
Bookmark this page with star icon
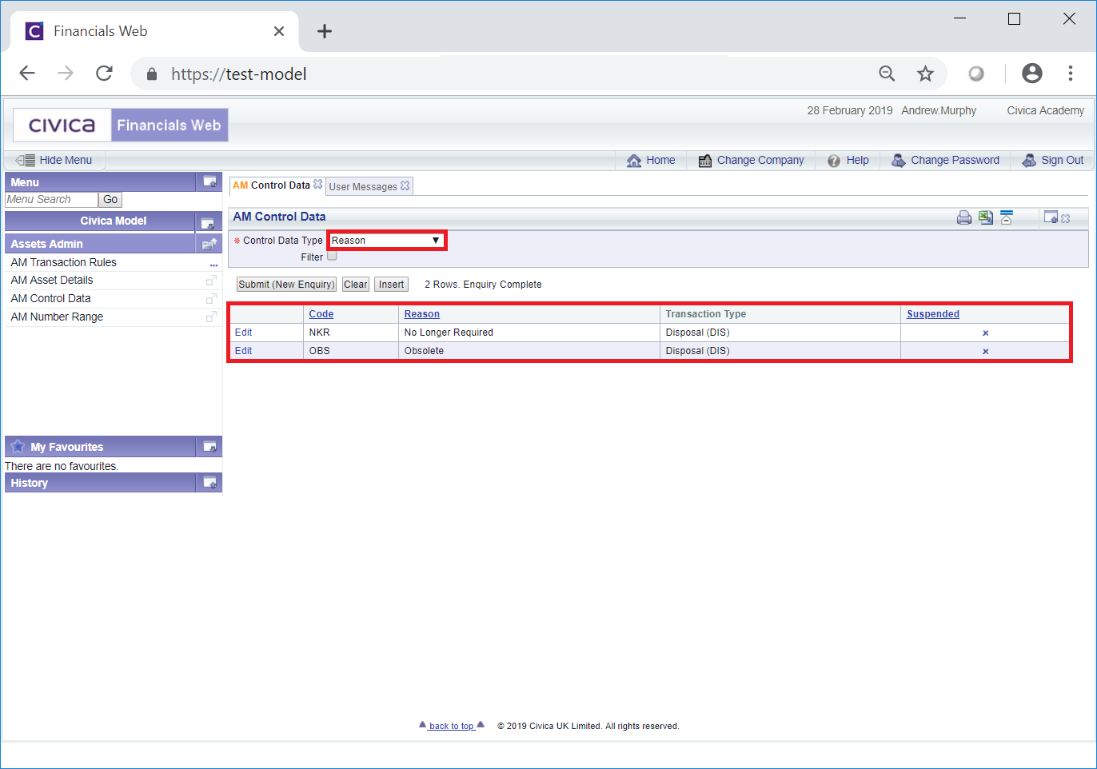click(925, 74)
